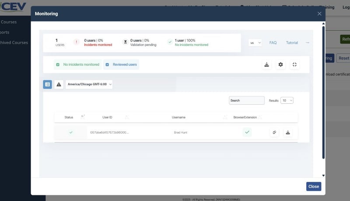Screen dimensions: 350x201
Task: Click the collapse fullscreen icon
Action: 294,65
